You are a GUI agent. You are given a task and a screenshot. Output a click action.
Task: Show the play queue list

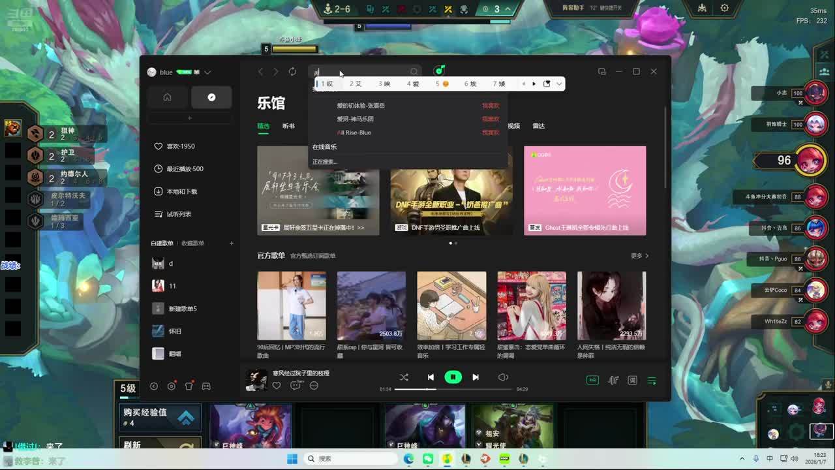(x=652, y=380)
